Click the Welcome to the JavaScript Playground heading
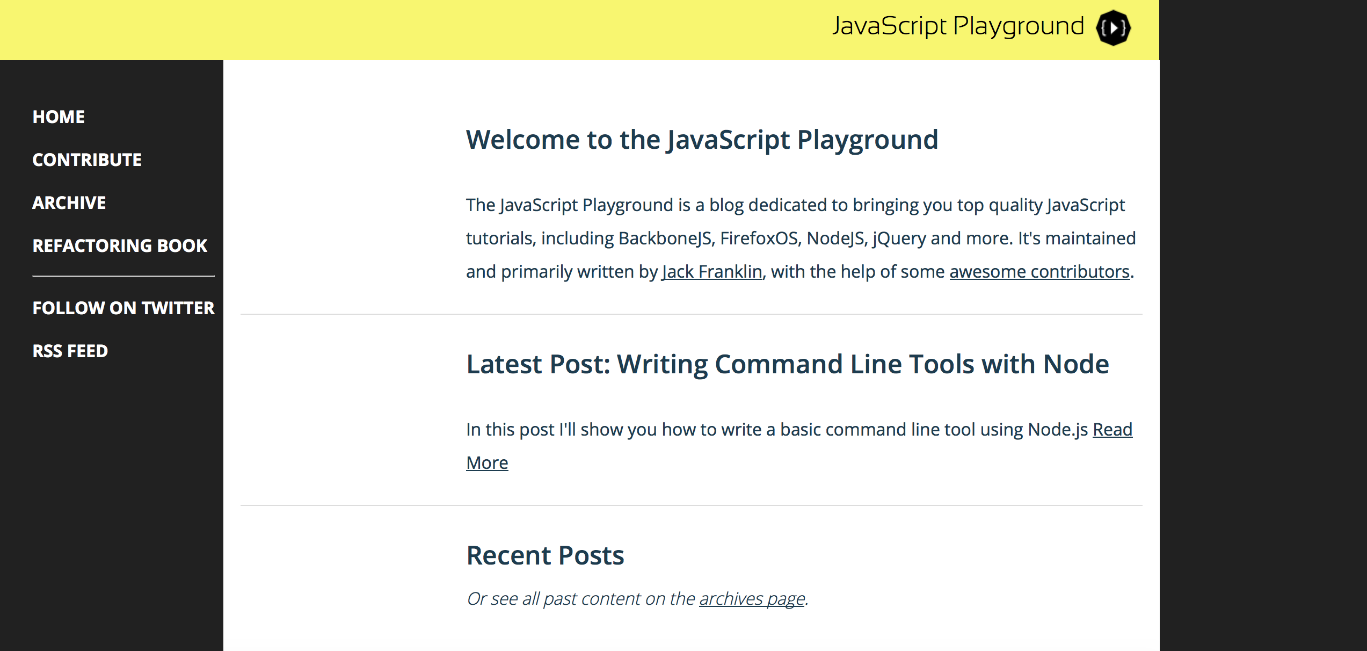Image resolution: width=1367 pixels, height=651 pixels. (702, 140)
